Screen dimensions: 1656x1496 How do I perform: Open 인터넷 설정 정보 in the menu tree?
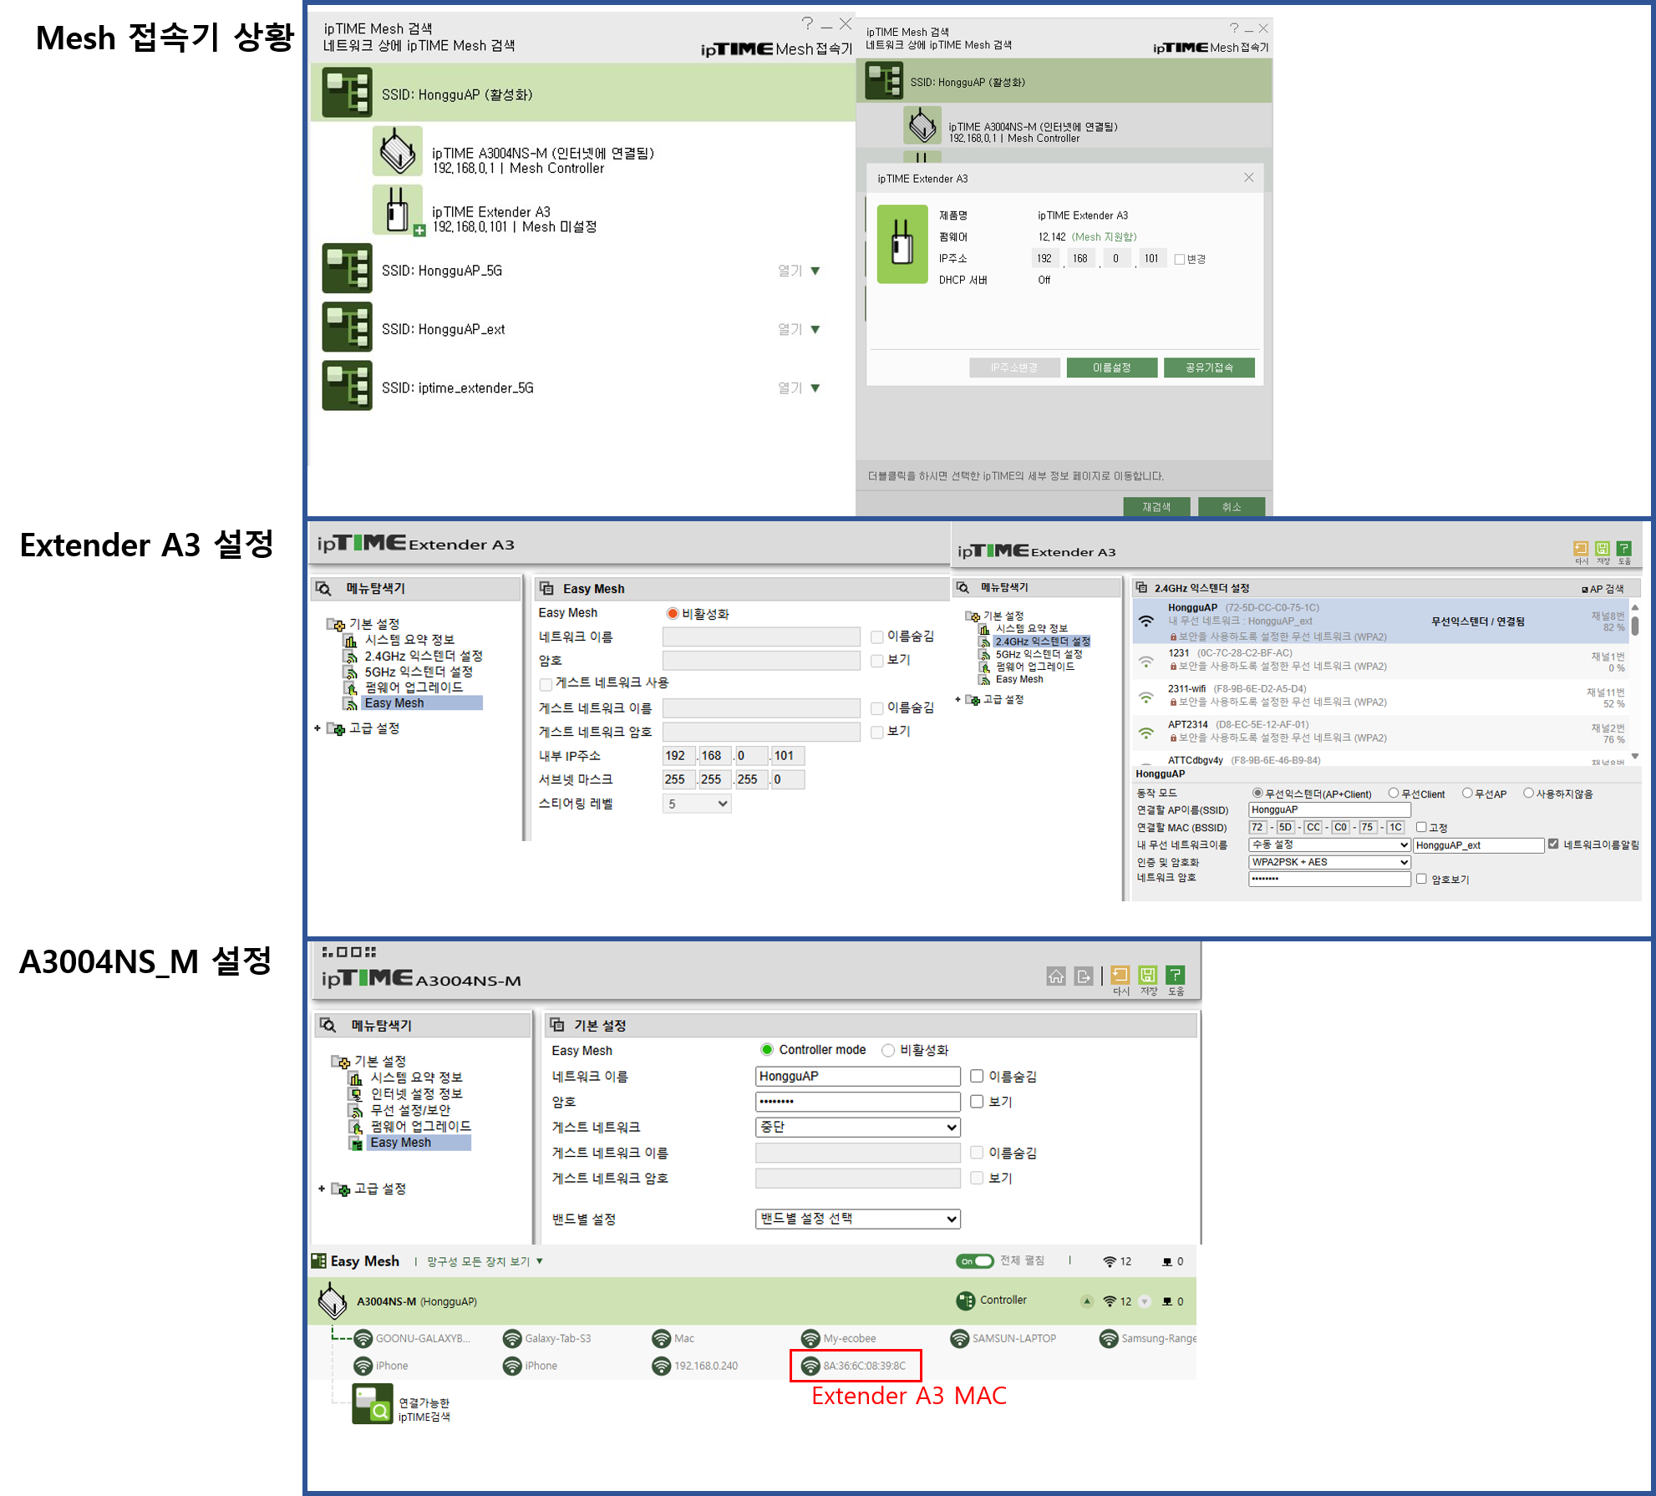tap(416, 1094)
